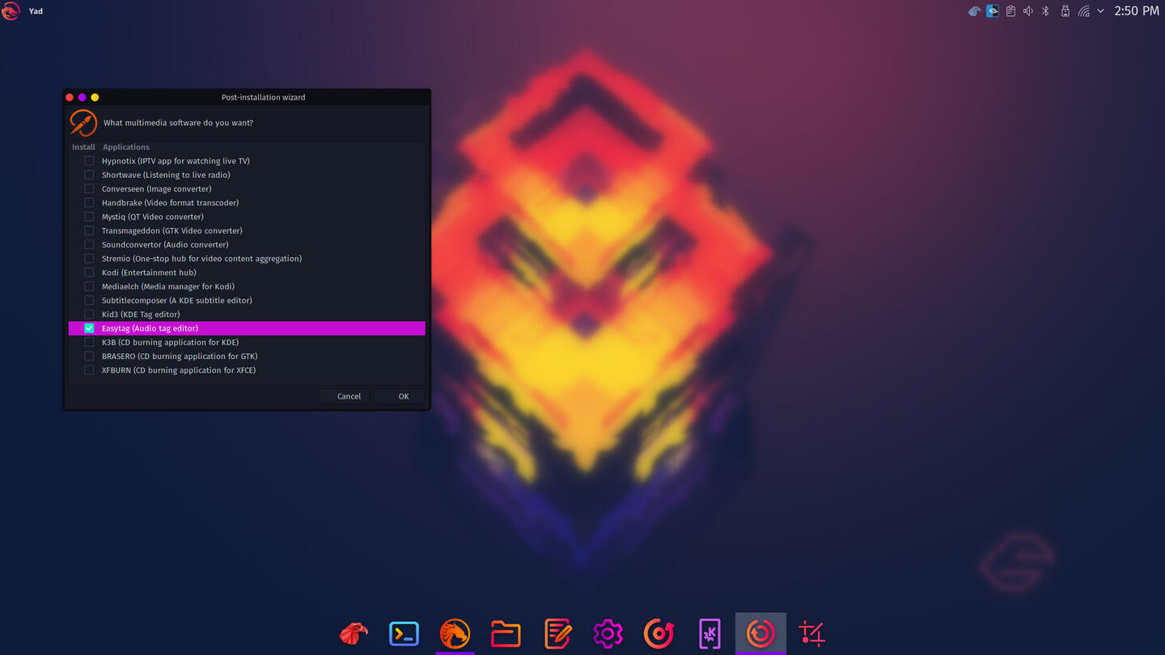Enable the Soundconvertor checkbox
The height and width of the screenshot is (655, 1165).
89,244
